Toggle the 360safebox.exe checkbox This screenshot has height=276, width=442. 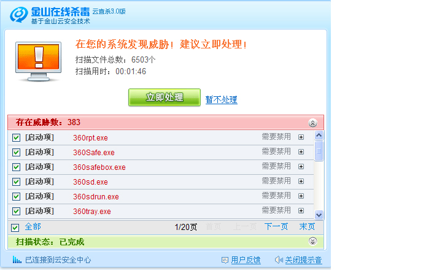17,167
